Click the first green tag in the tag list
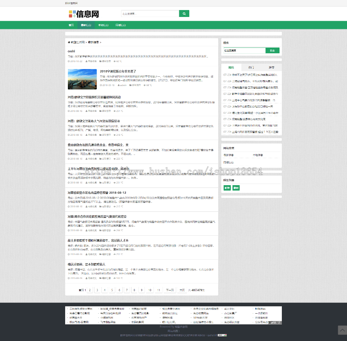347x341 pixels. coord(227,188)
